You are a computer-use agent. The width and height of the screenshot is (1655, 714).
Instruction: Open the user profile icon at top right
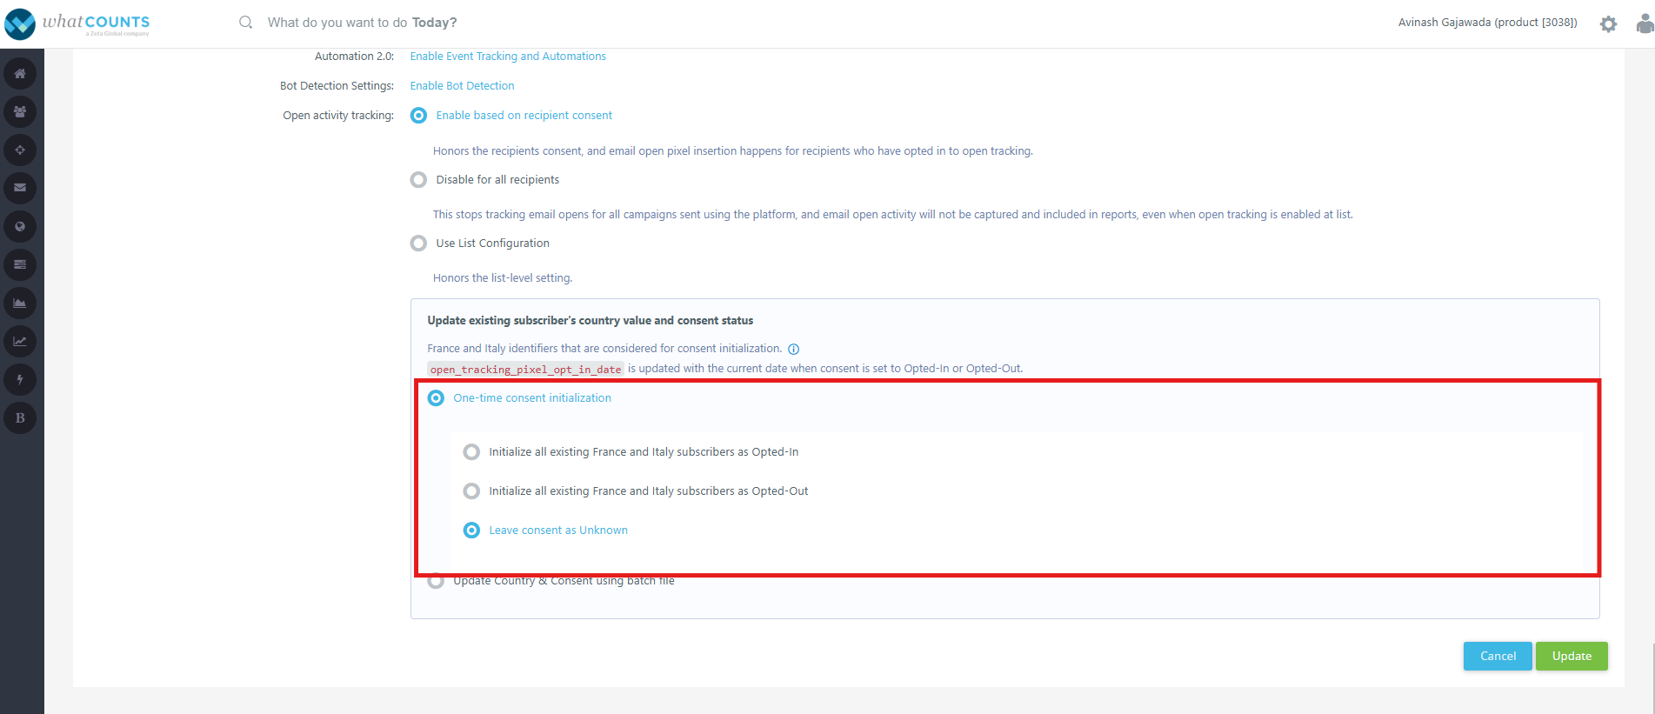[x=1645, y=24]
